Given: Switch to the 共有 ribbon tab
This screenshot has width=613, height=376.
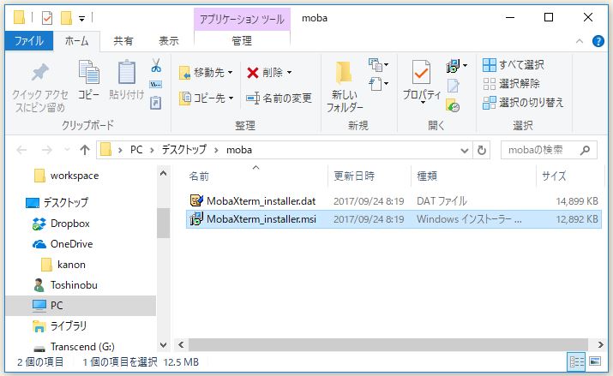Looking at the screenshot, I should (x=123, y=40).
